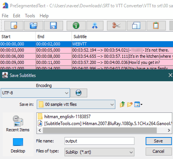Open the Edit menu
Image resolution: width=173 pixels, height=159 pixels.
(17, 16)
